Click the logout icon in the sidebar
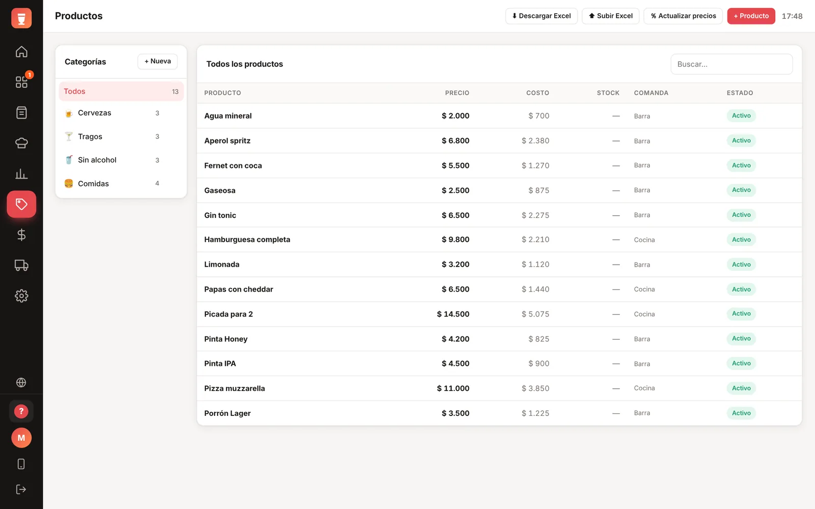Viewport: 815px width, 509px height. pyautogui.click(x=21, y=489)
